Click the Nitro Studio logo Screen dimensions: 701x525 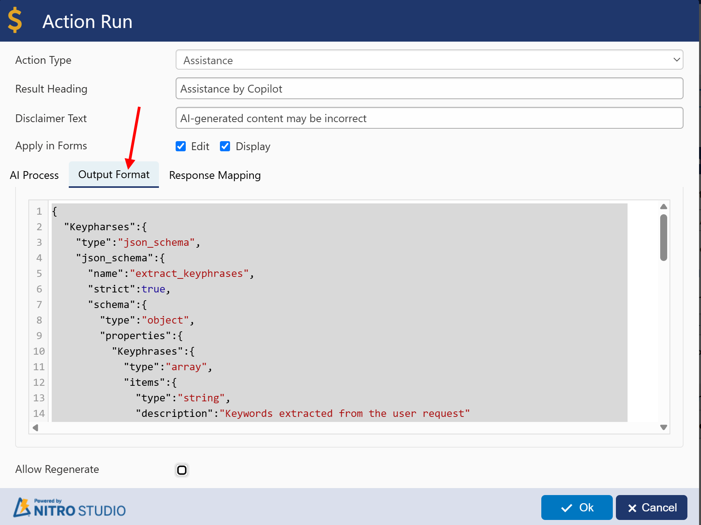tap(70, 507)
